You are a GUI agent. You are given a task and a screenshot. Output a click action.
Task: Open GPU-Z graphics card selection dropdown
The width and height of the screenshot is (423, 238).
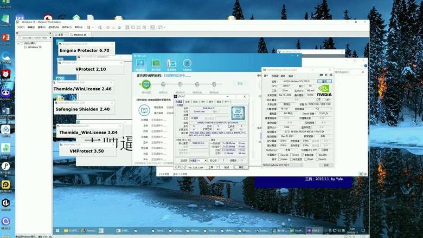283,165
